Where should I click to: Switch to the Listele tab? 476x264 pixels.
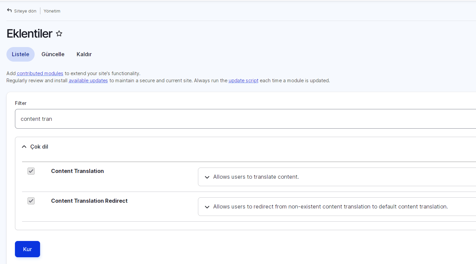click(x=20, y=54)
